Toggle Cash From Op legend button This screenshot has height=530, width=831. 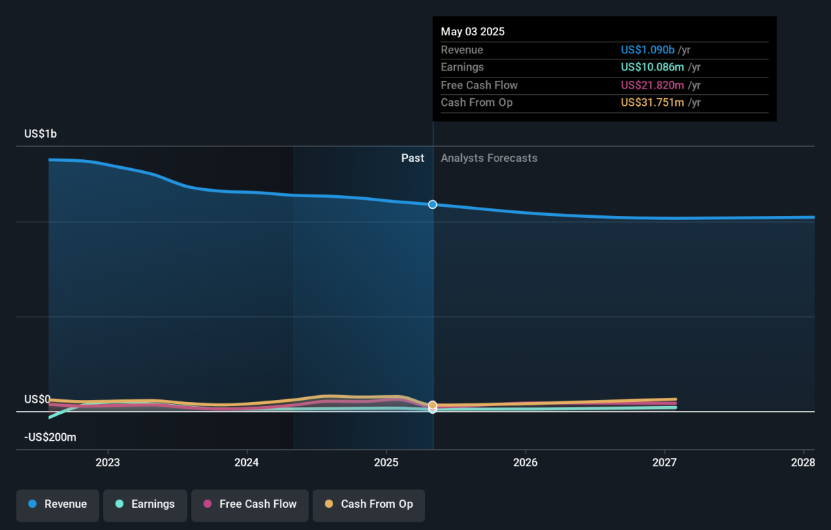[369, 504]
